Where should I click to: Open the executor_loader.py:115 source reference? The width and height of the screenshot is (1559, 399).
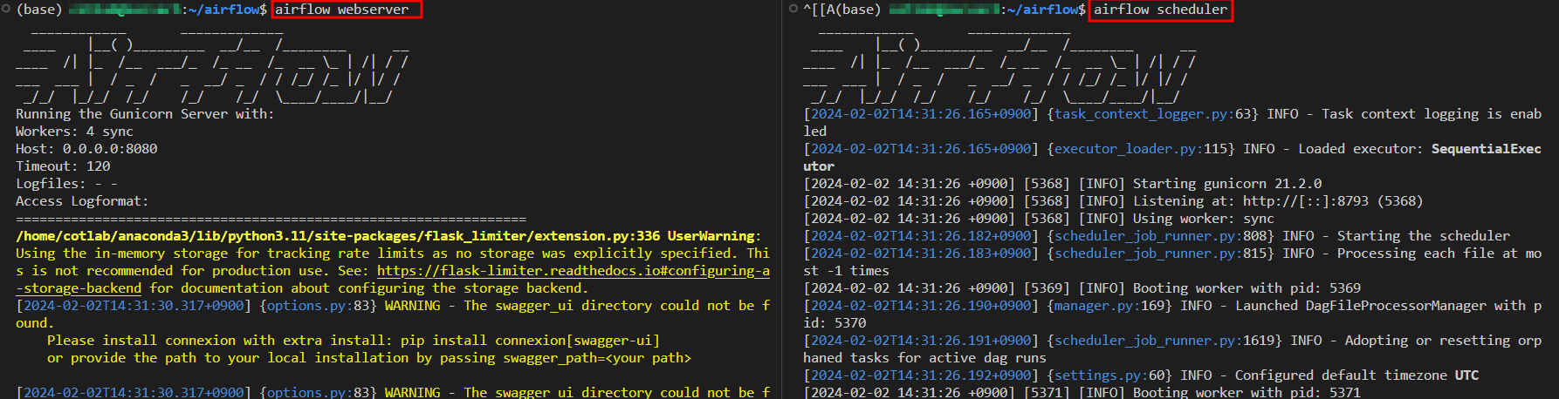point(1140,149)
